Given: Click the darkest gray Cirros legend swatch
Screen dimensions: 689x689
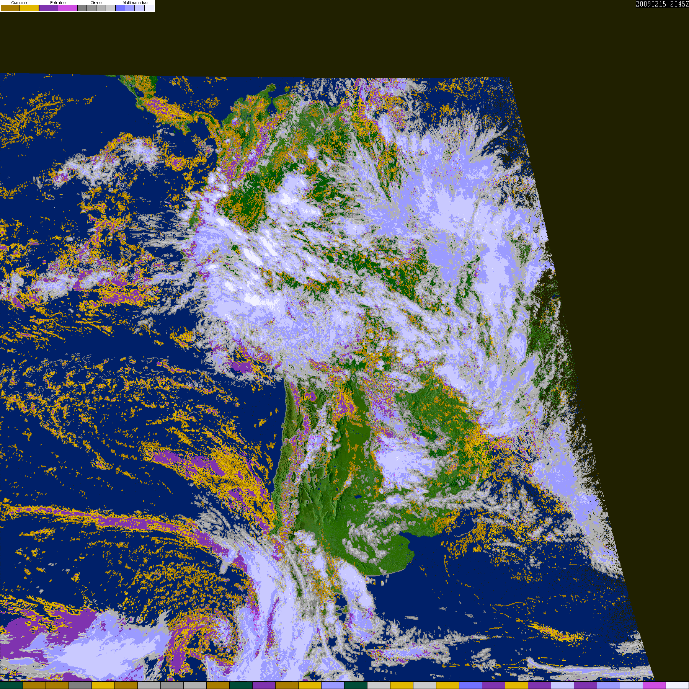Looking at the screenshot, I should [x=82, y=8].
